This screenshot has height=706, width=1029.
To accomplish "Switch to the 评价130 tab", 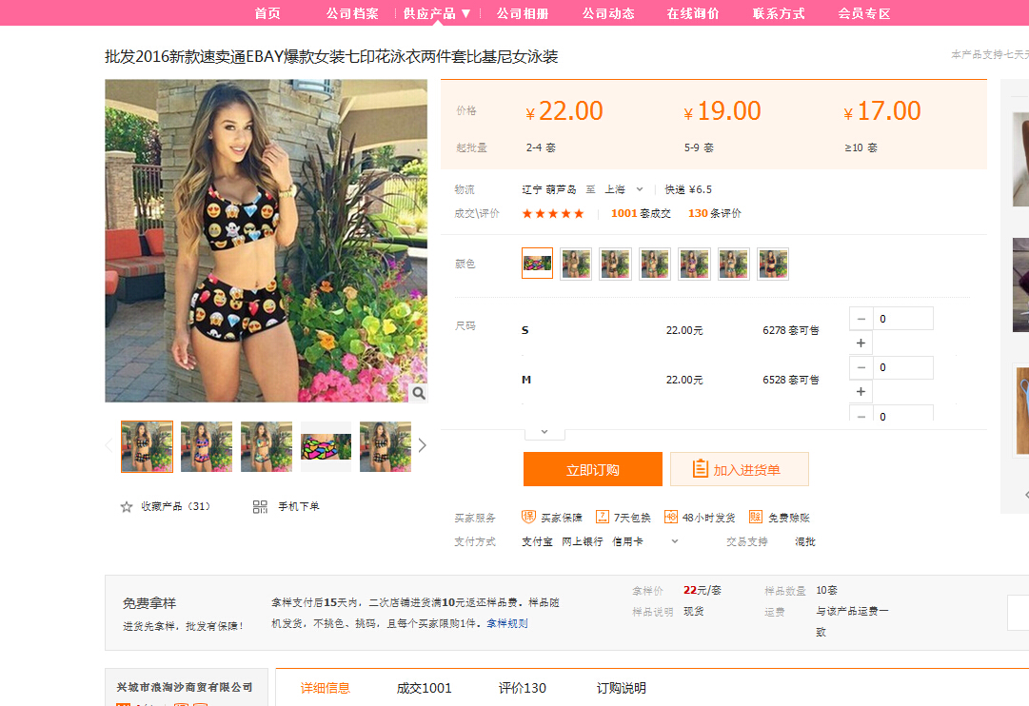I will [x=522, y=688].
